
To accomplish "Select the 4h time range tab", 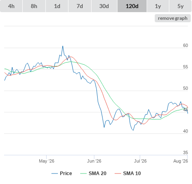I will coord(11,6).
